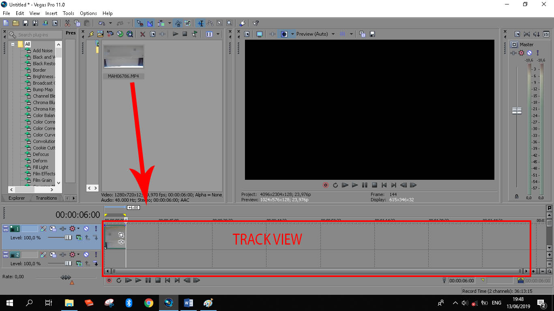Screen dimensions: 554x311
Task: Click Play From Start in timeline transport
Action: tap(129, 280)
